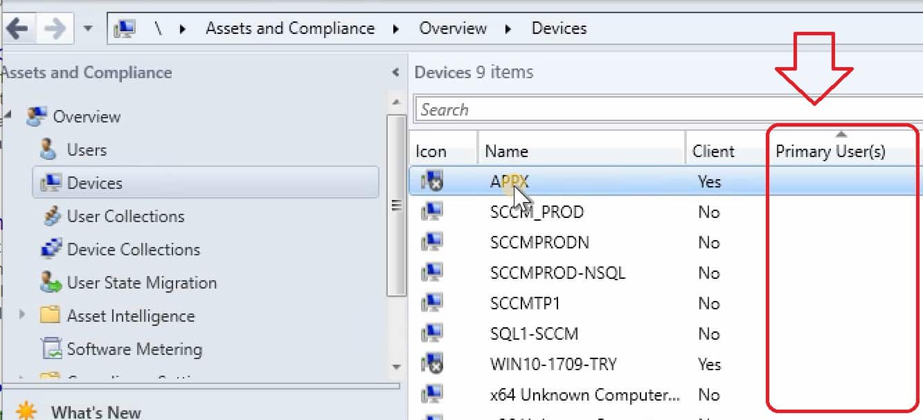The width and height of the screenshot is (923, 420).
Task: Open the Users node icon
Action: 48,149
